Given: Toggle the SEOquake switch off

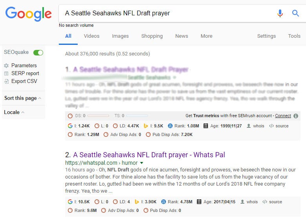Looking at the screenshot, I should [38, 53].
